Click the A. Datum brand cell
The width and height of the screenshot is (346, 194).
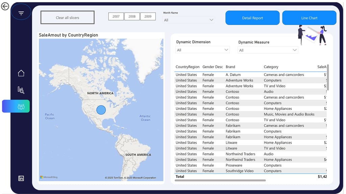tap(233, 75)
